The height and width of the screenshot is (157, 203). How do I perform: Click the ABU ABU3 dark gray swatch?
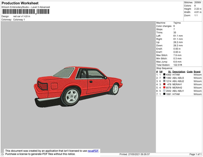coord(164,78)
